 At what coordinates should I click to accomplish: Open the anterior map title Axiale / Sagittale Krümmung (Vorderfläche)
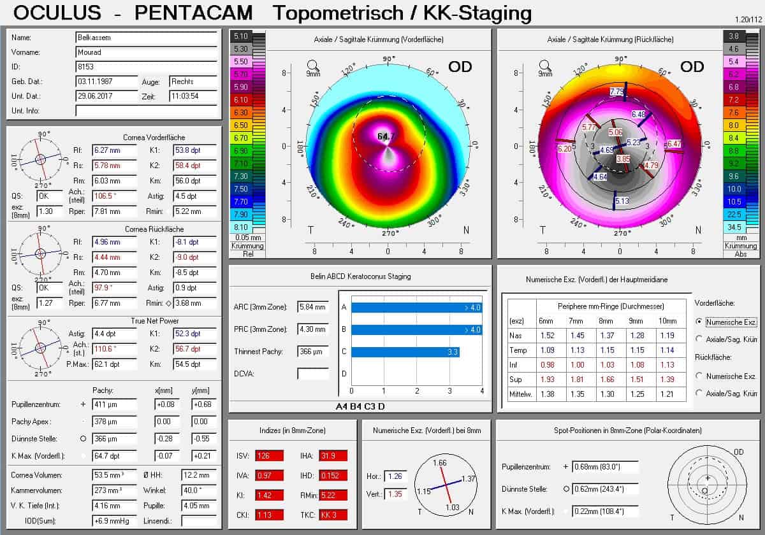coord(379,39)
